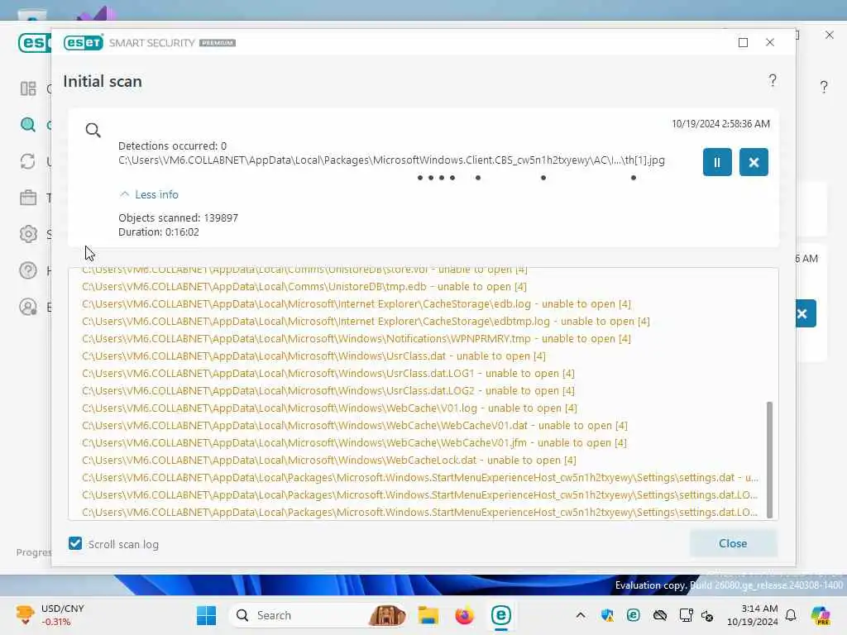Click Duration: 0:16:02 text
The width and height of the screenshot is (847, 635).
[159, 232]
